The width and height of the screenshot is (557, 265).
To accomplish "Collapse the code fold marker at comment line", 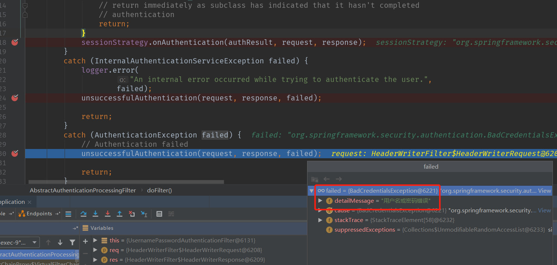I will point(25,6).
